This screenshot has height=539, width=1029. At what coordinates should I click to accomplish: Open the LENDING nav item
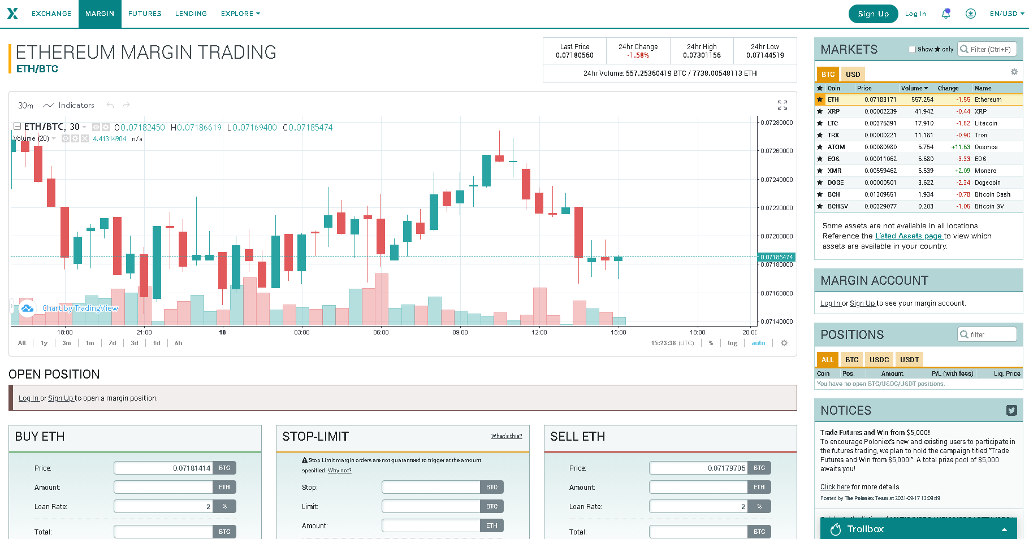point(191,14)
